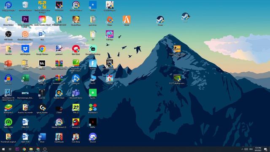Select the Road to 1k a month folder
Screen dimensions: 270x152
[25, 107]
